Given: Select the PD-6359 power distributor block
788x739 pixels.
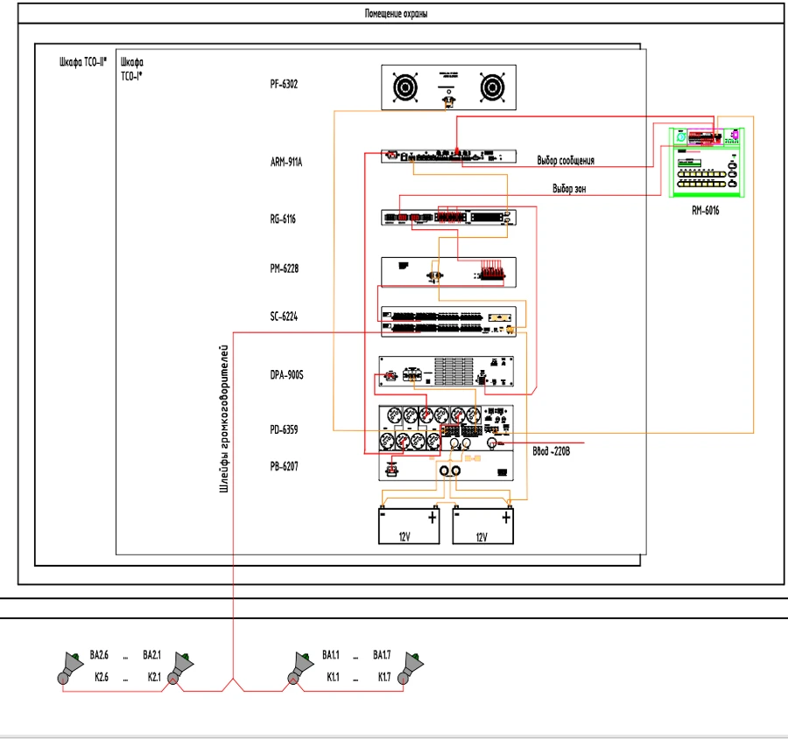Looking at the screenshot, I should click(x=447, y=428).
